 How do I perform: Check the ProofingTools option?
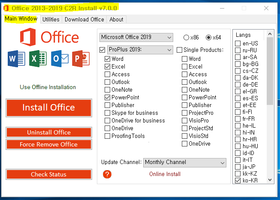click(x=107, y=136)
